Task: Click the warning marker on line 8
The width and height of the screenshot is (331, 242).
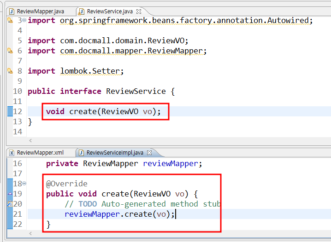Action: pos(10,71)
